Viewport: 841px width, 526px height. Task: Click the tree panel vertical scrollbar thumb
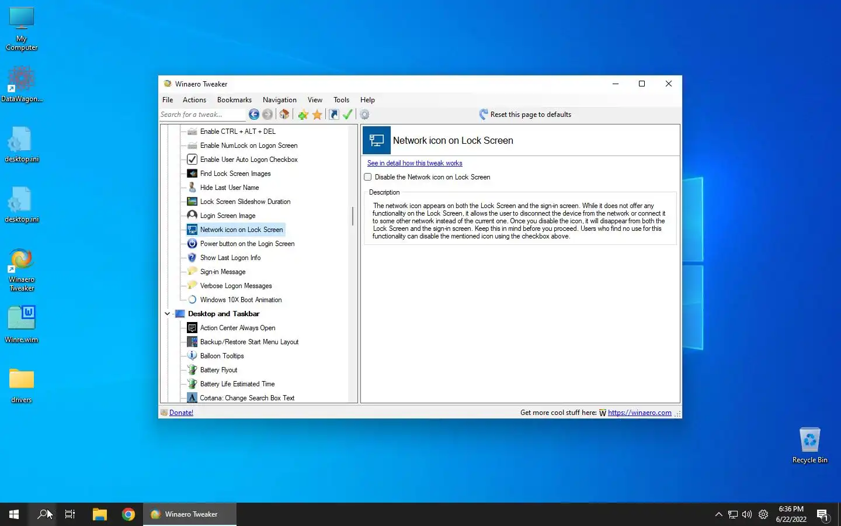click(x=353, y=216)
